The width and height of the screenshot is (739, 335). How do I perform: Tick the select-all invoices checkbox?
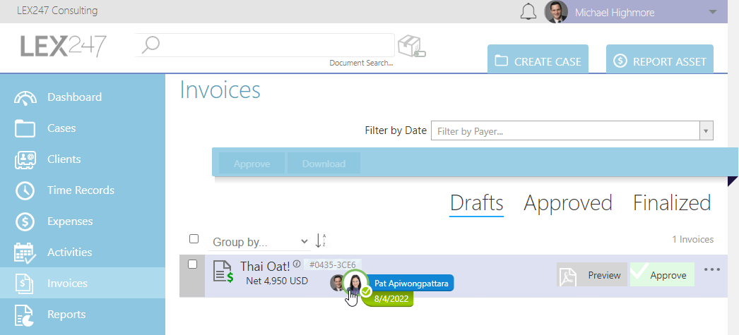point(194,238)
